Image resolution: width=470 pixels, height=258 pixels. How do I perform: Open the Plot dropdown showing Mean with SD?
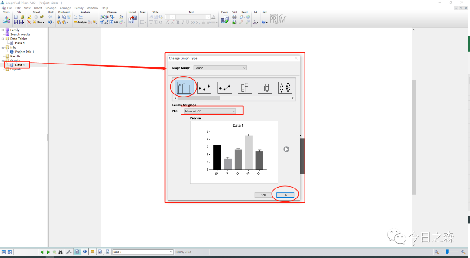(210, 111)
